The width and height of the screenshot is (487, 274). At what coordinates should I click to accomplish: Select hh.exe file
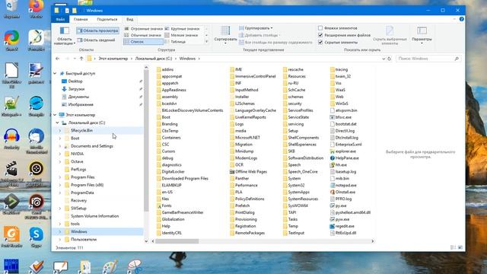(x=339, y=165)
